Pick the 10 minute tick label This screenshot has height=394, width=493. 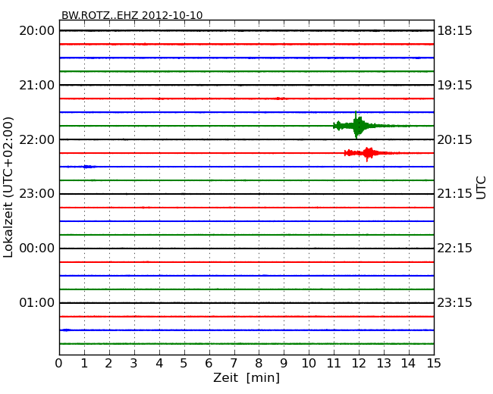(x=309, y=364)
